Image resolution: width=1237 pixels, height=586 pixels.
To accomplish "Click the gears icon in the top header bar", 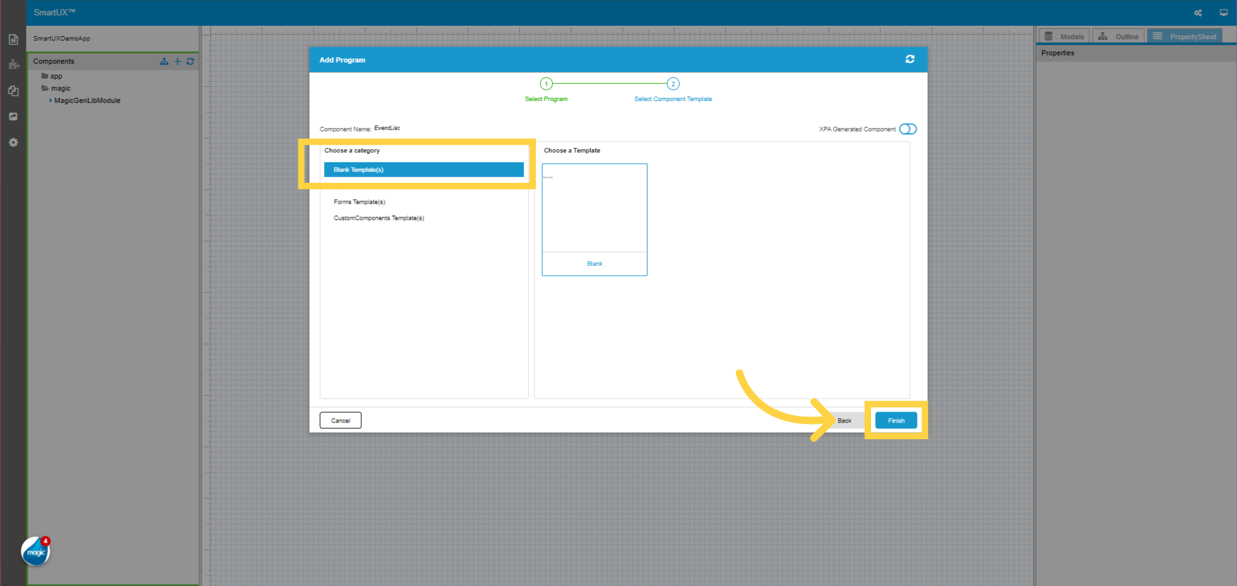I will [1198, 12].
